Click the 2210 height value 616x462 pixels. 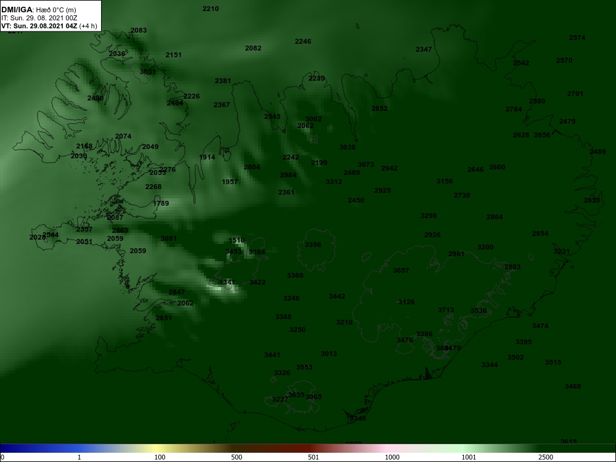[211, 9]
